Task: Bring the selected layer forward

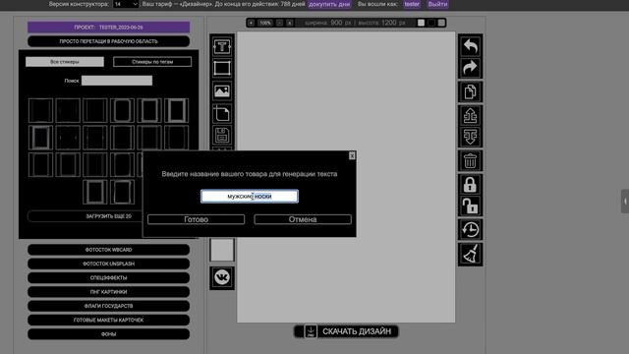Action: (470, 116)
